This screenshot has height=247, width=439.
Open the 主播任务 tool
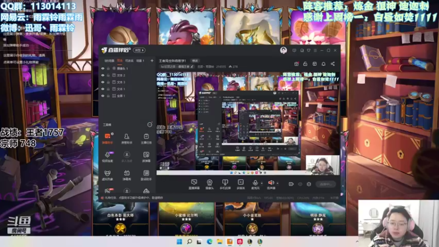146,139
